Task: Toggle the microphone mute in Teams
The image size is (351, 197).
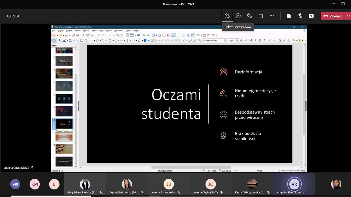Action: click(x=300, y=16)
